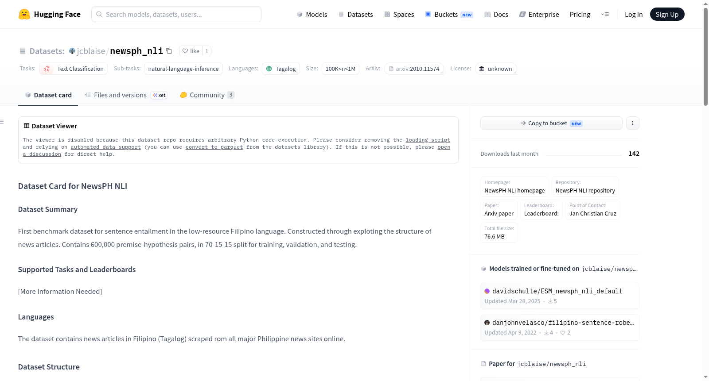
Task: Copy dataset name with copy icon
Action: tap(169, 51)
